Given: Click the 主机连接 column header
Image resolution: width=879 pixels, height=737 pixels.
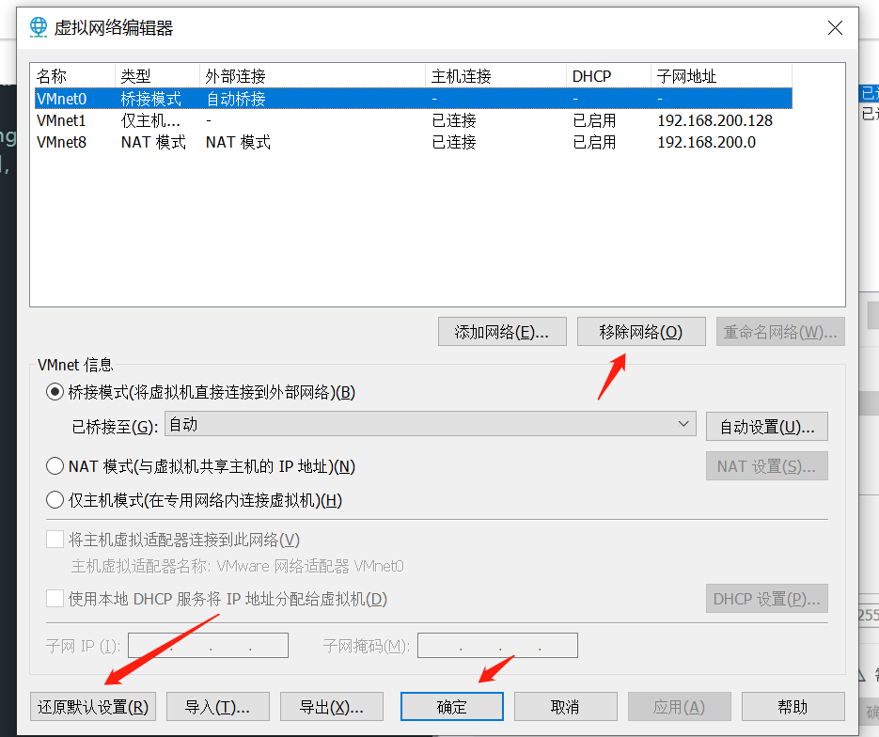Looking at the screenshot, I should (496, 75).
